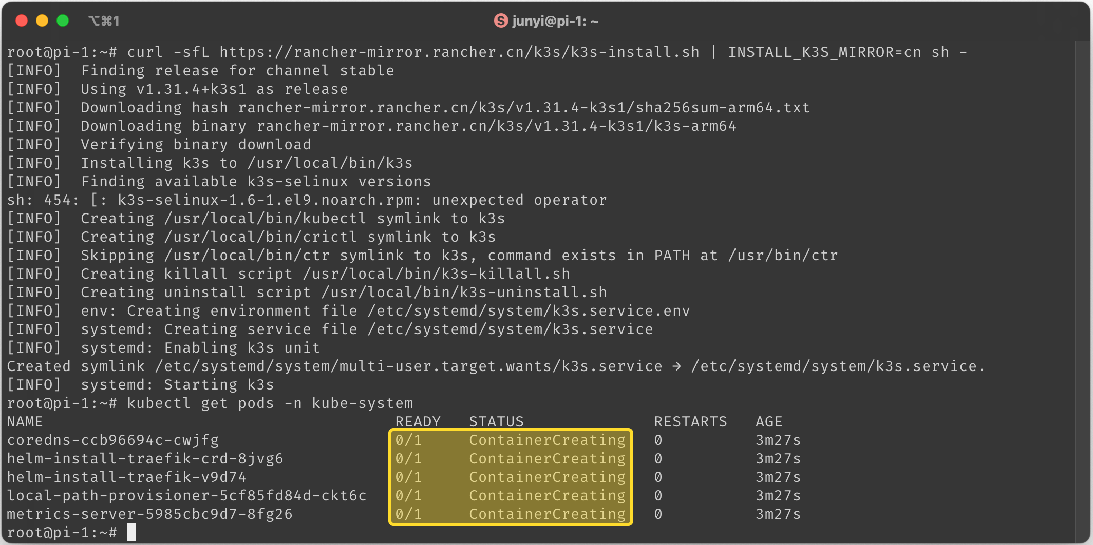Click ContainerCreating status of traefik-crd pod
The height and width of the screenshot is (545, 1093).
[x=547, y=459]
